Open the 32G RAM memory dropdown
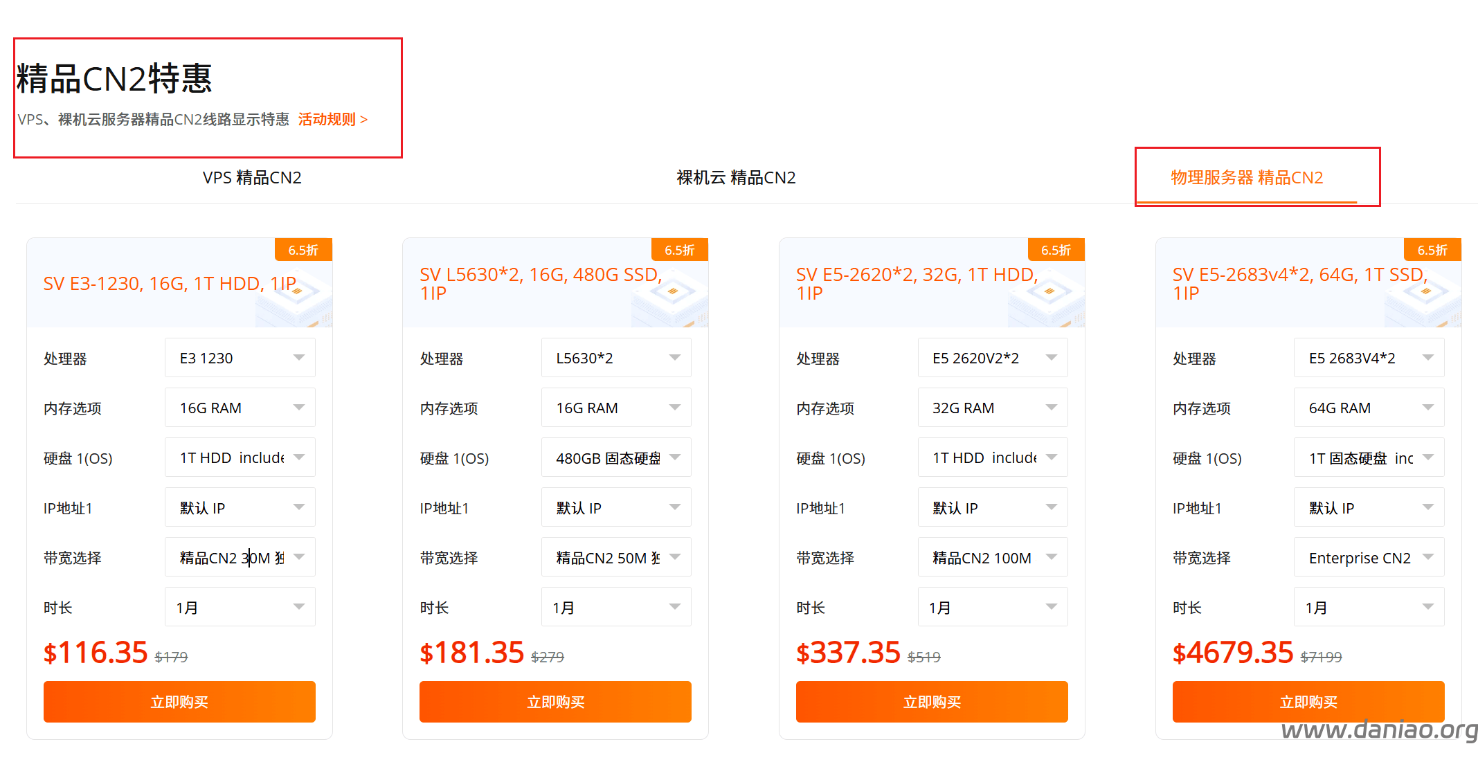 point(992,408)
